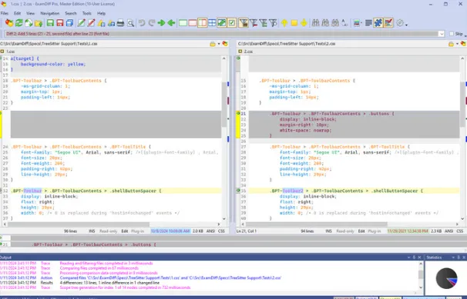Open the Diff 2 differences dropdown
The width and height of the screenshot is (467, 299).
point(442,34)
